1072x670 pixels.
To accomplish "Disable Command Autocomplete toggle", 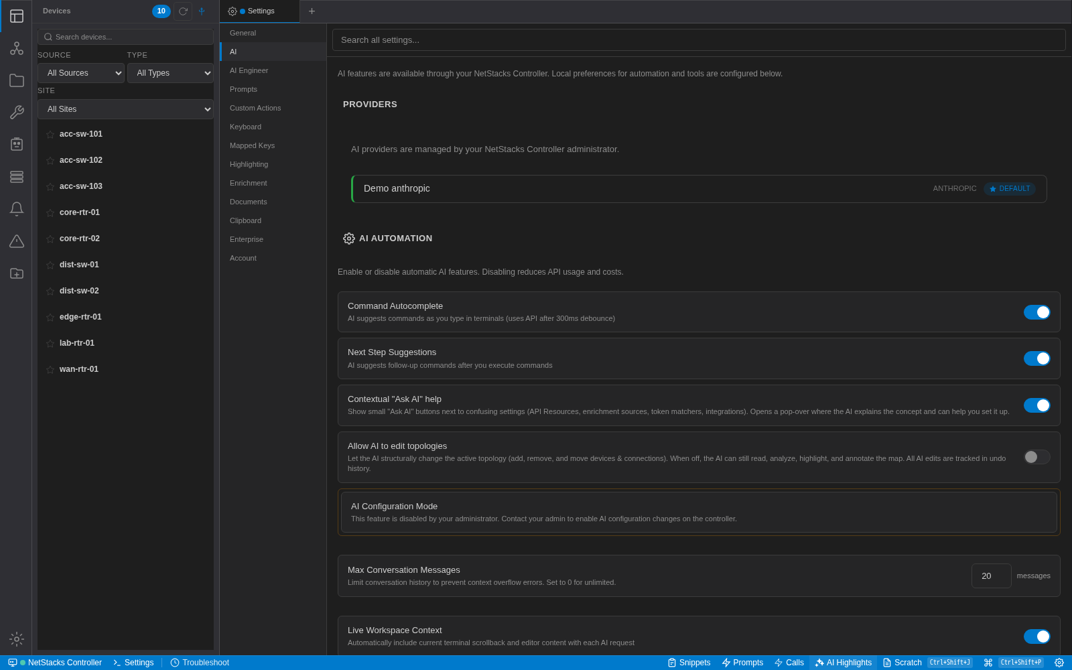I will click(1036, 312).
